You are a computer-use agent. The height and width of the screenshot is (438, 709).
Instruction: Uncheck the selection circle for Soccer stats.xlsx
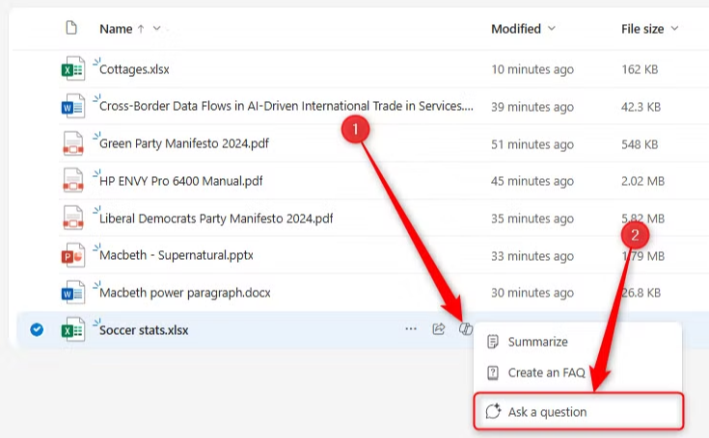click(37, 330)
